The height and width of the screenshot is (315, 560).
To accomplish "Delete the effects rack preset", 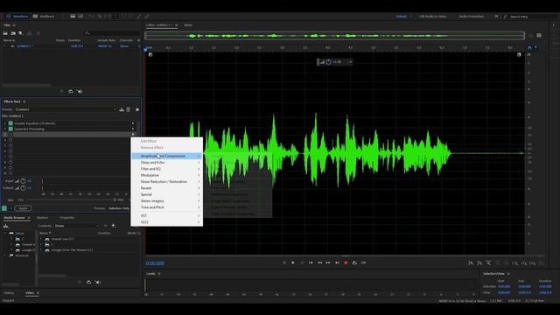I will tap(129, 109).
